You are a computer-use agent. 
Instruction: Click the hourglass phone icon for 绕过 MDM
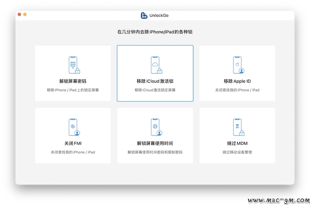(239, 127)
